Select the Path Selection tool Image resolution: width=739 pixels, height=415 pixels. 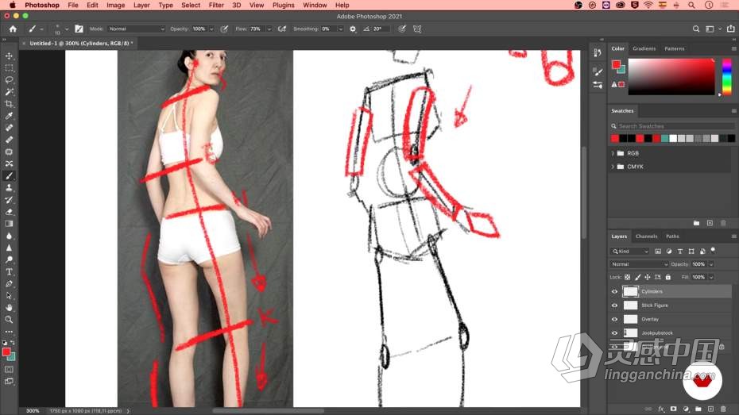click(9, 296)
